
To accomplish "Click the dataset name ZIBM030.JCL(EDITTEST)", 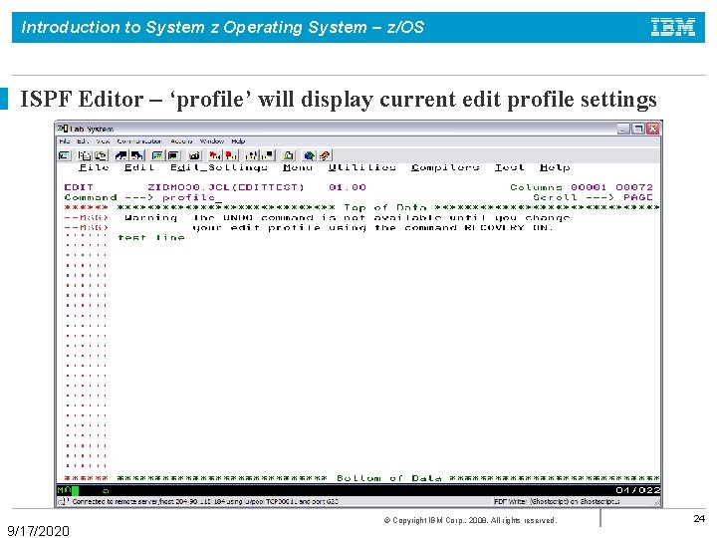I will [226, 187].
